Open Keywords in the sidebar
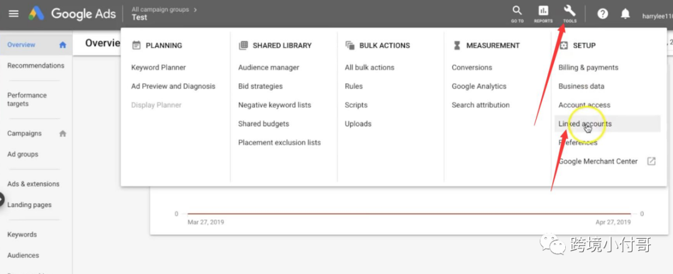 point(22,235)
